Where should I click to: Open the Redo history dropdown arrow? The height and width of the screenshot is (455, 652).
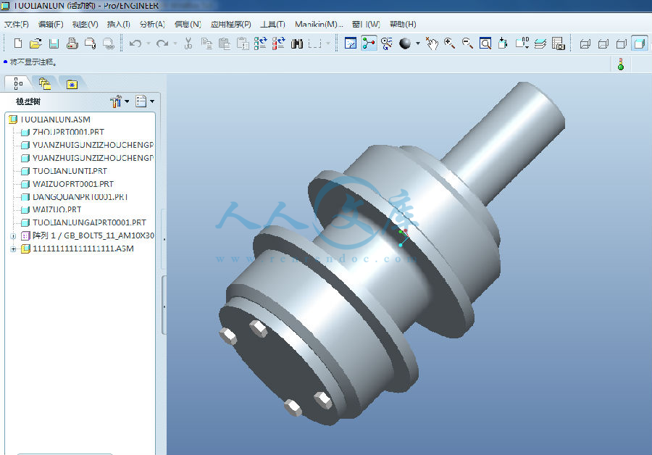tap(175, 43)
